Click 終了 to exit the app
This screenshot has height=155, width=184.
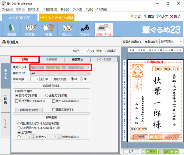(x=176, y=16)
